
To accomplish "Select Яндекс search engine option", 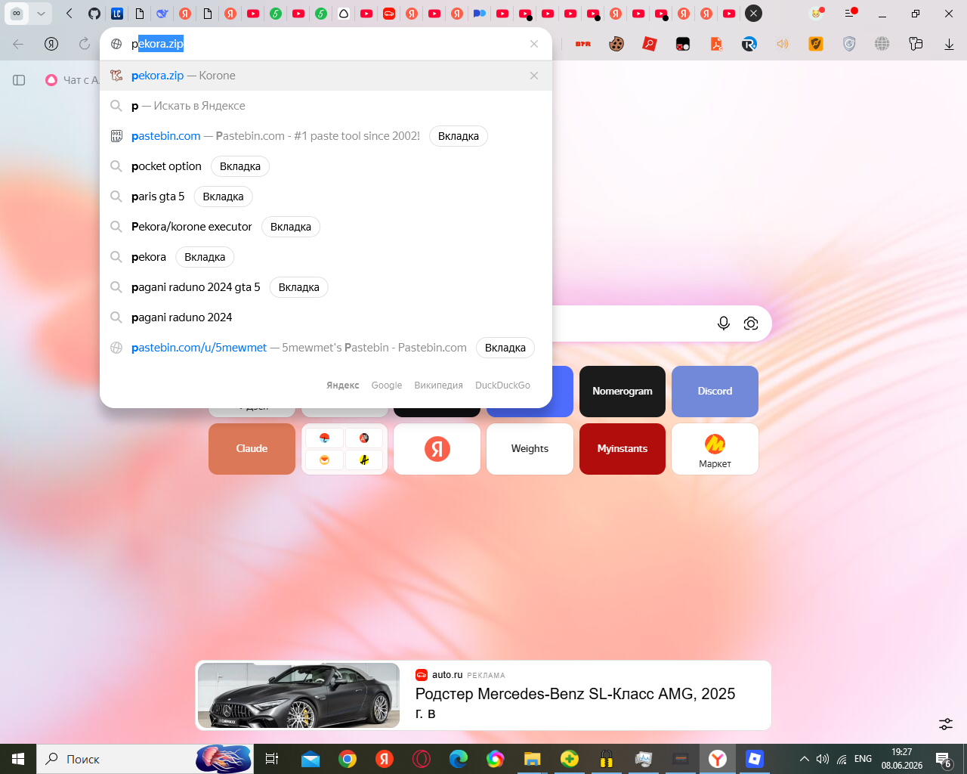I will (343, 385).
